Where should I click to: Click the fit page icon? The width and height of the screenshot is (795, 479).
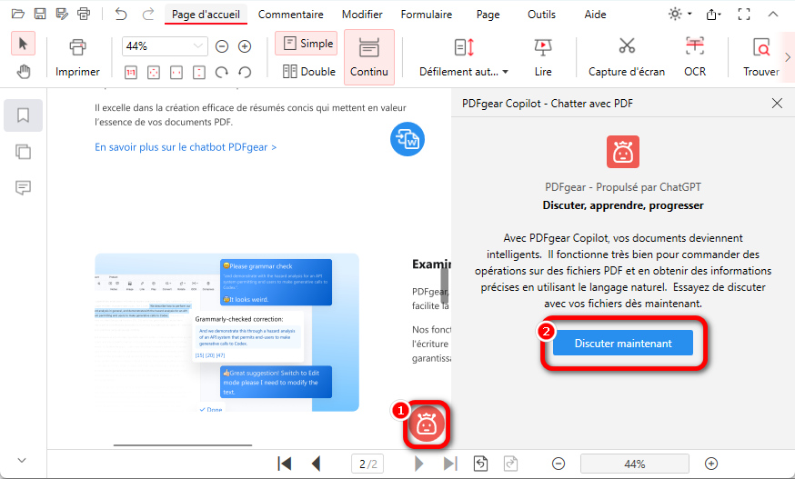153,73
